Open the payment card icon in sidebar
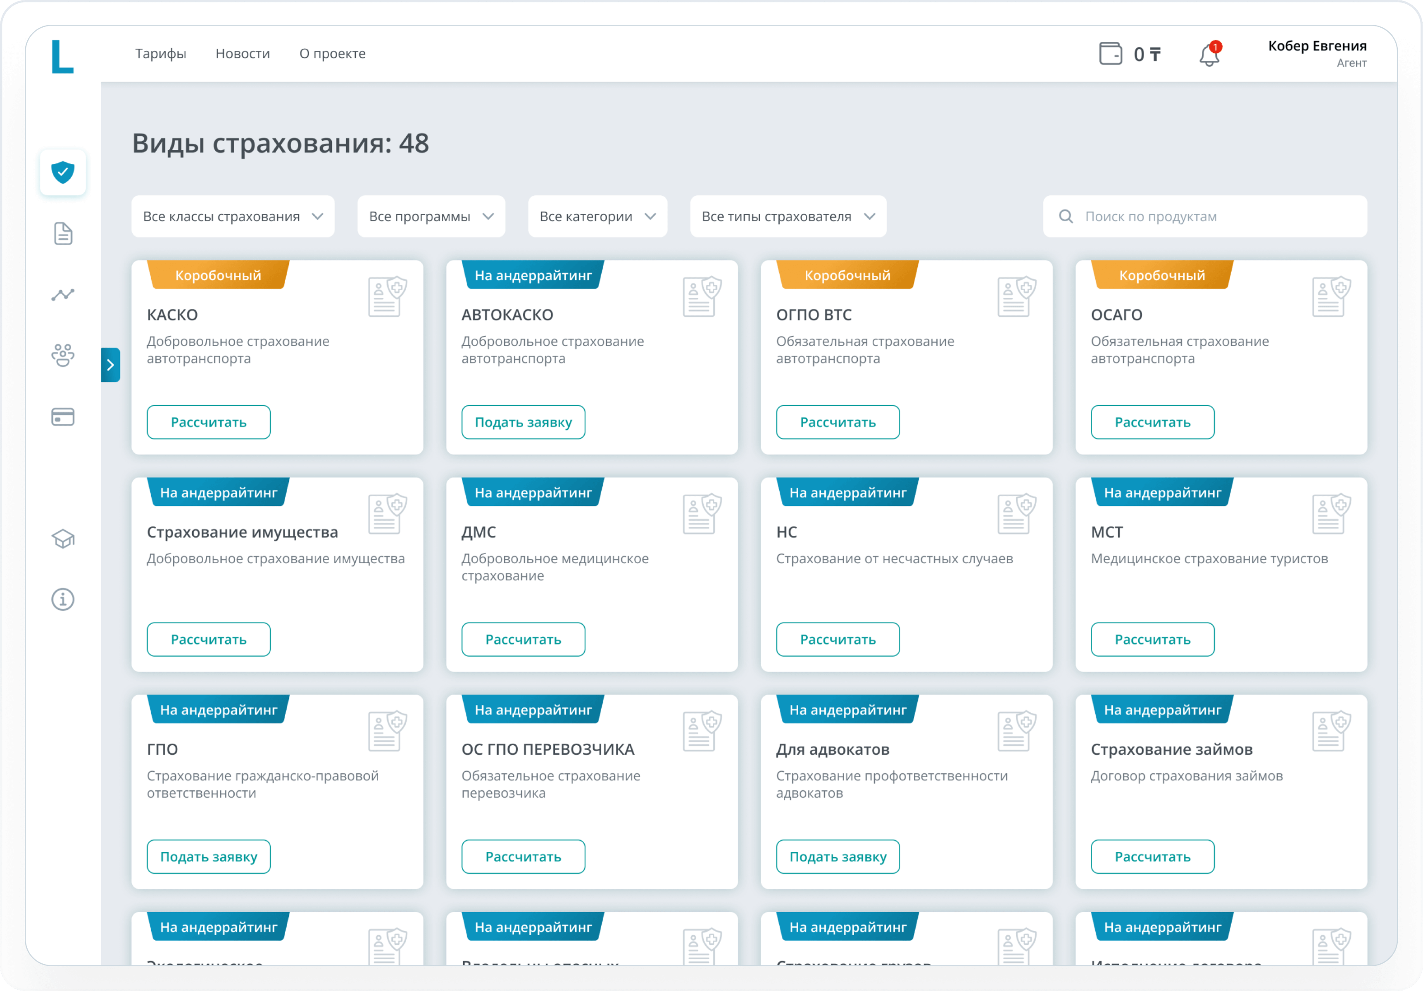The image size is (1423, 991). (63, 416)
